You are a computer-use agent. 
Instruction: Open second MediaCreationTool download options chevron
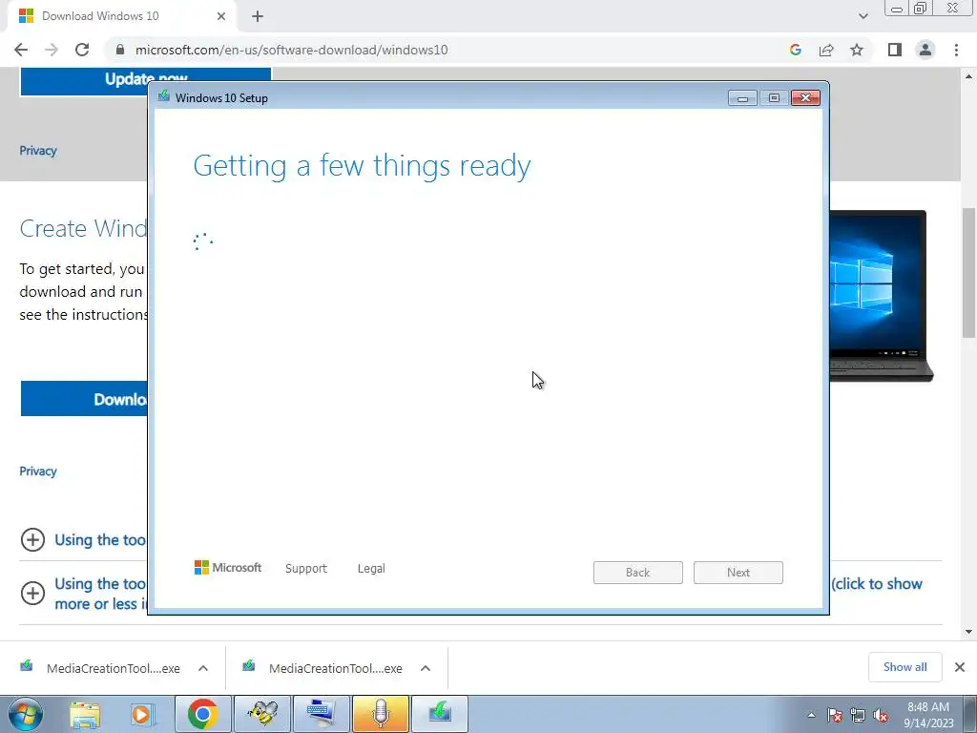tap(426, 668)
